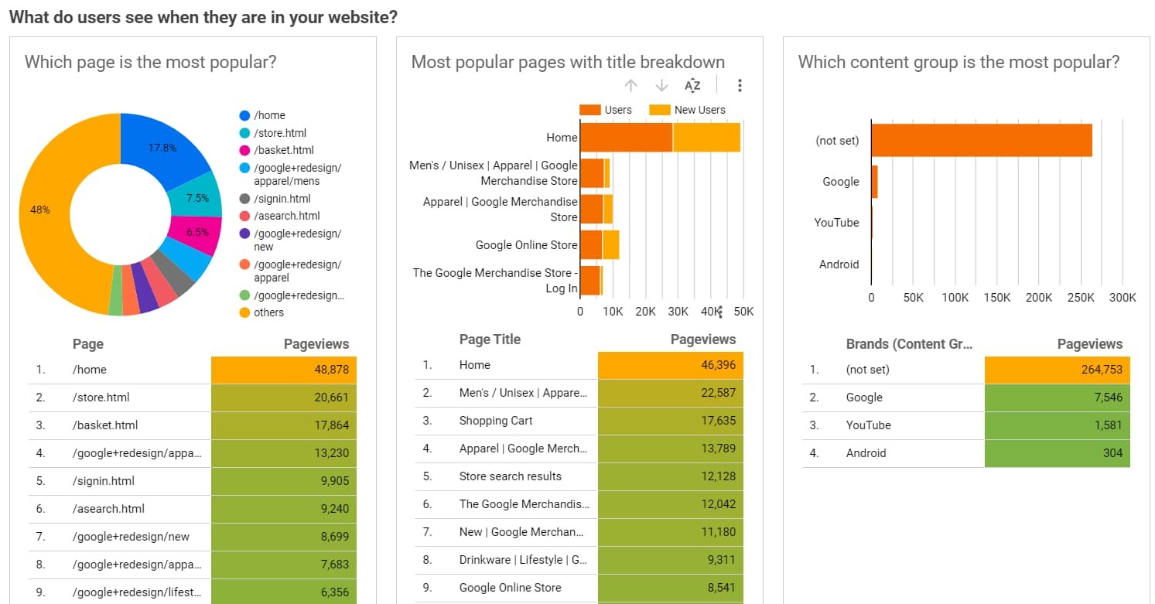Click the blue /home legend dot
The image size is (1155, 604).
pos(244,115)
